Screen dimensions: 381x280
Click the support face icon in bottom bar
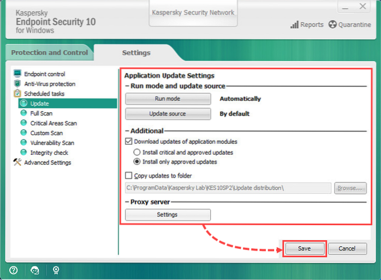[35, 270]
